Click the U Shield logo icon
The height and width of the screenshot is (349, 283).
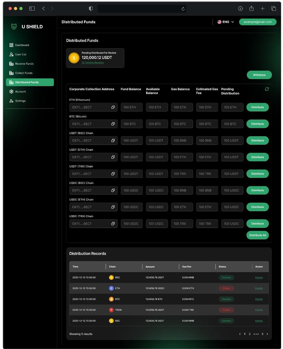[14, 27]
